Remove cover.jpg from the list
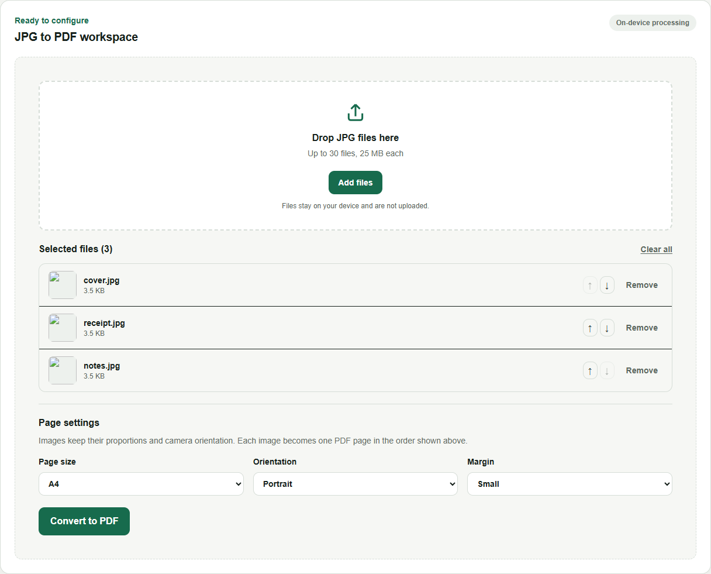 [641, 285]
